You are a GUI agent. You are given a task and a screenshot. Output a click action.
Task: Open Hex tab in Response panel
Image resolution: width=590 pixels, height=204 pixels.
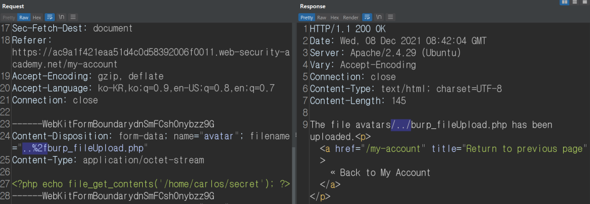pos(335,17)
